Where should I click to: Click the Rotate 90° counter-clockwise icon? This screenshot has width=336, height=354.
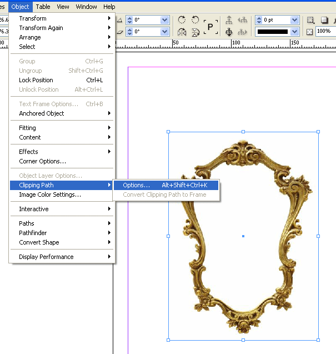[195, 20]
